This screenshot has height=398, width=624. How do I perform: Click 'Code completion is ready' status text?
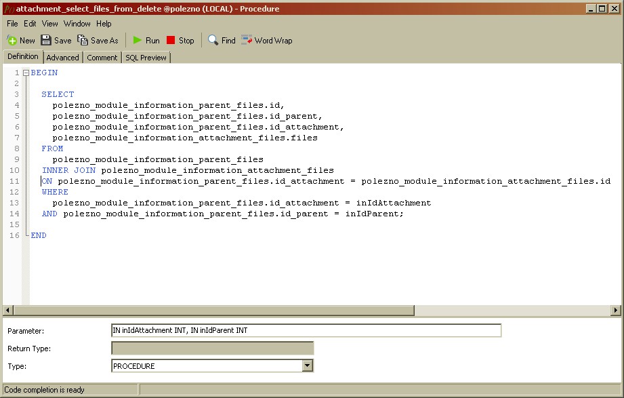44,390
